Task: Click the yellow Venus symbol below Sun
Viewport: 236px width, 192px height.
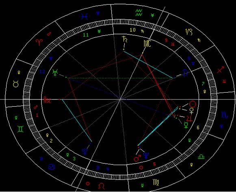Action: 192,111
